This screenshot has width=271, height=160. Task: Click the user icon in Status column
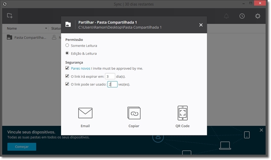54,37
